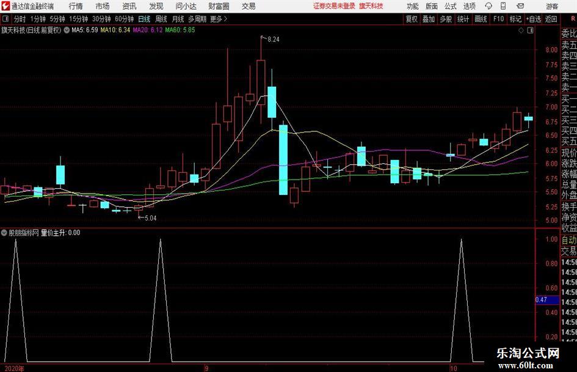Click the red R indicator
The width and height of the screenshot is (577, 372).
[x=574, y=19]
